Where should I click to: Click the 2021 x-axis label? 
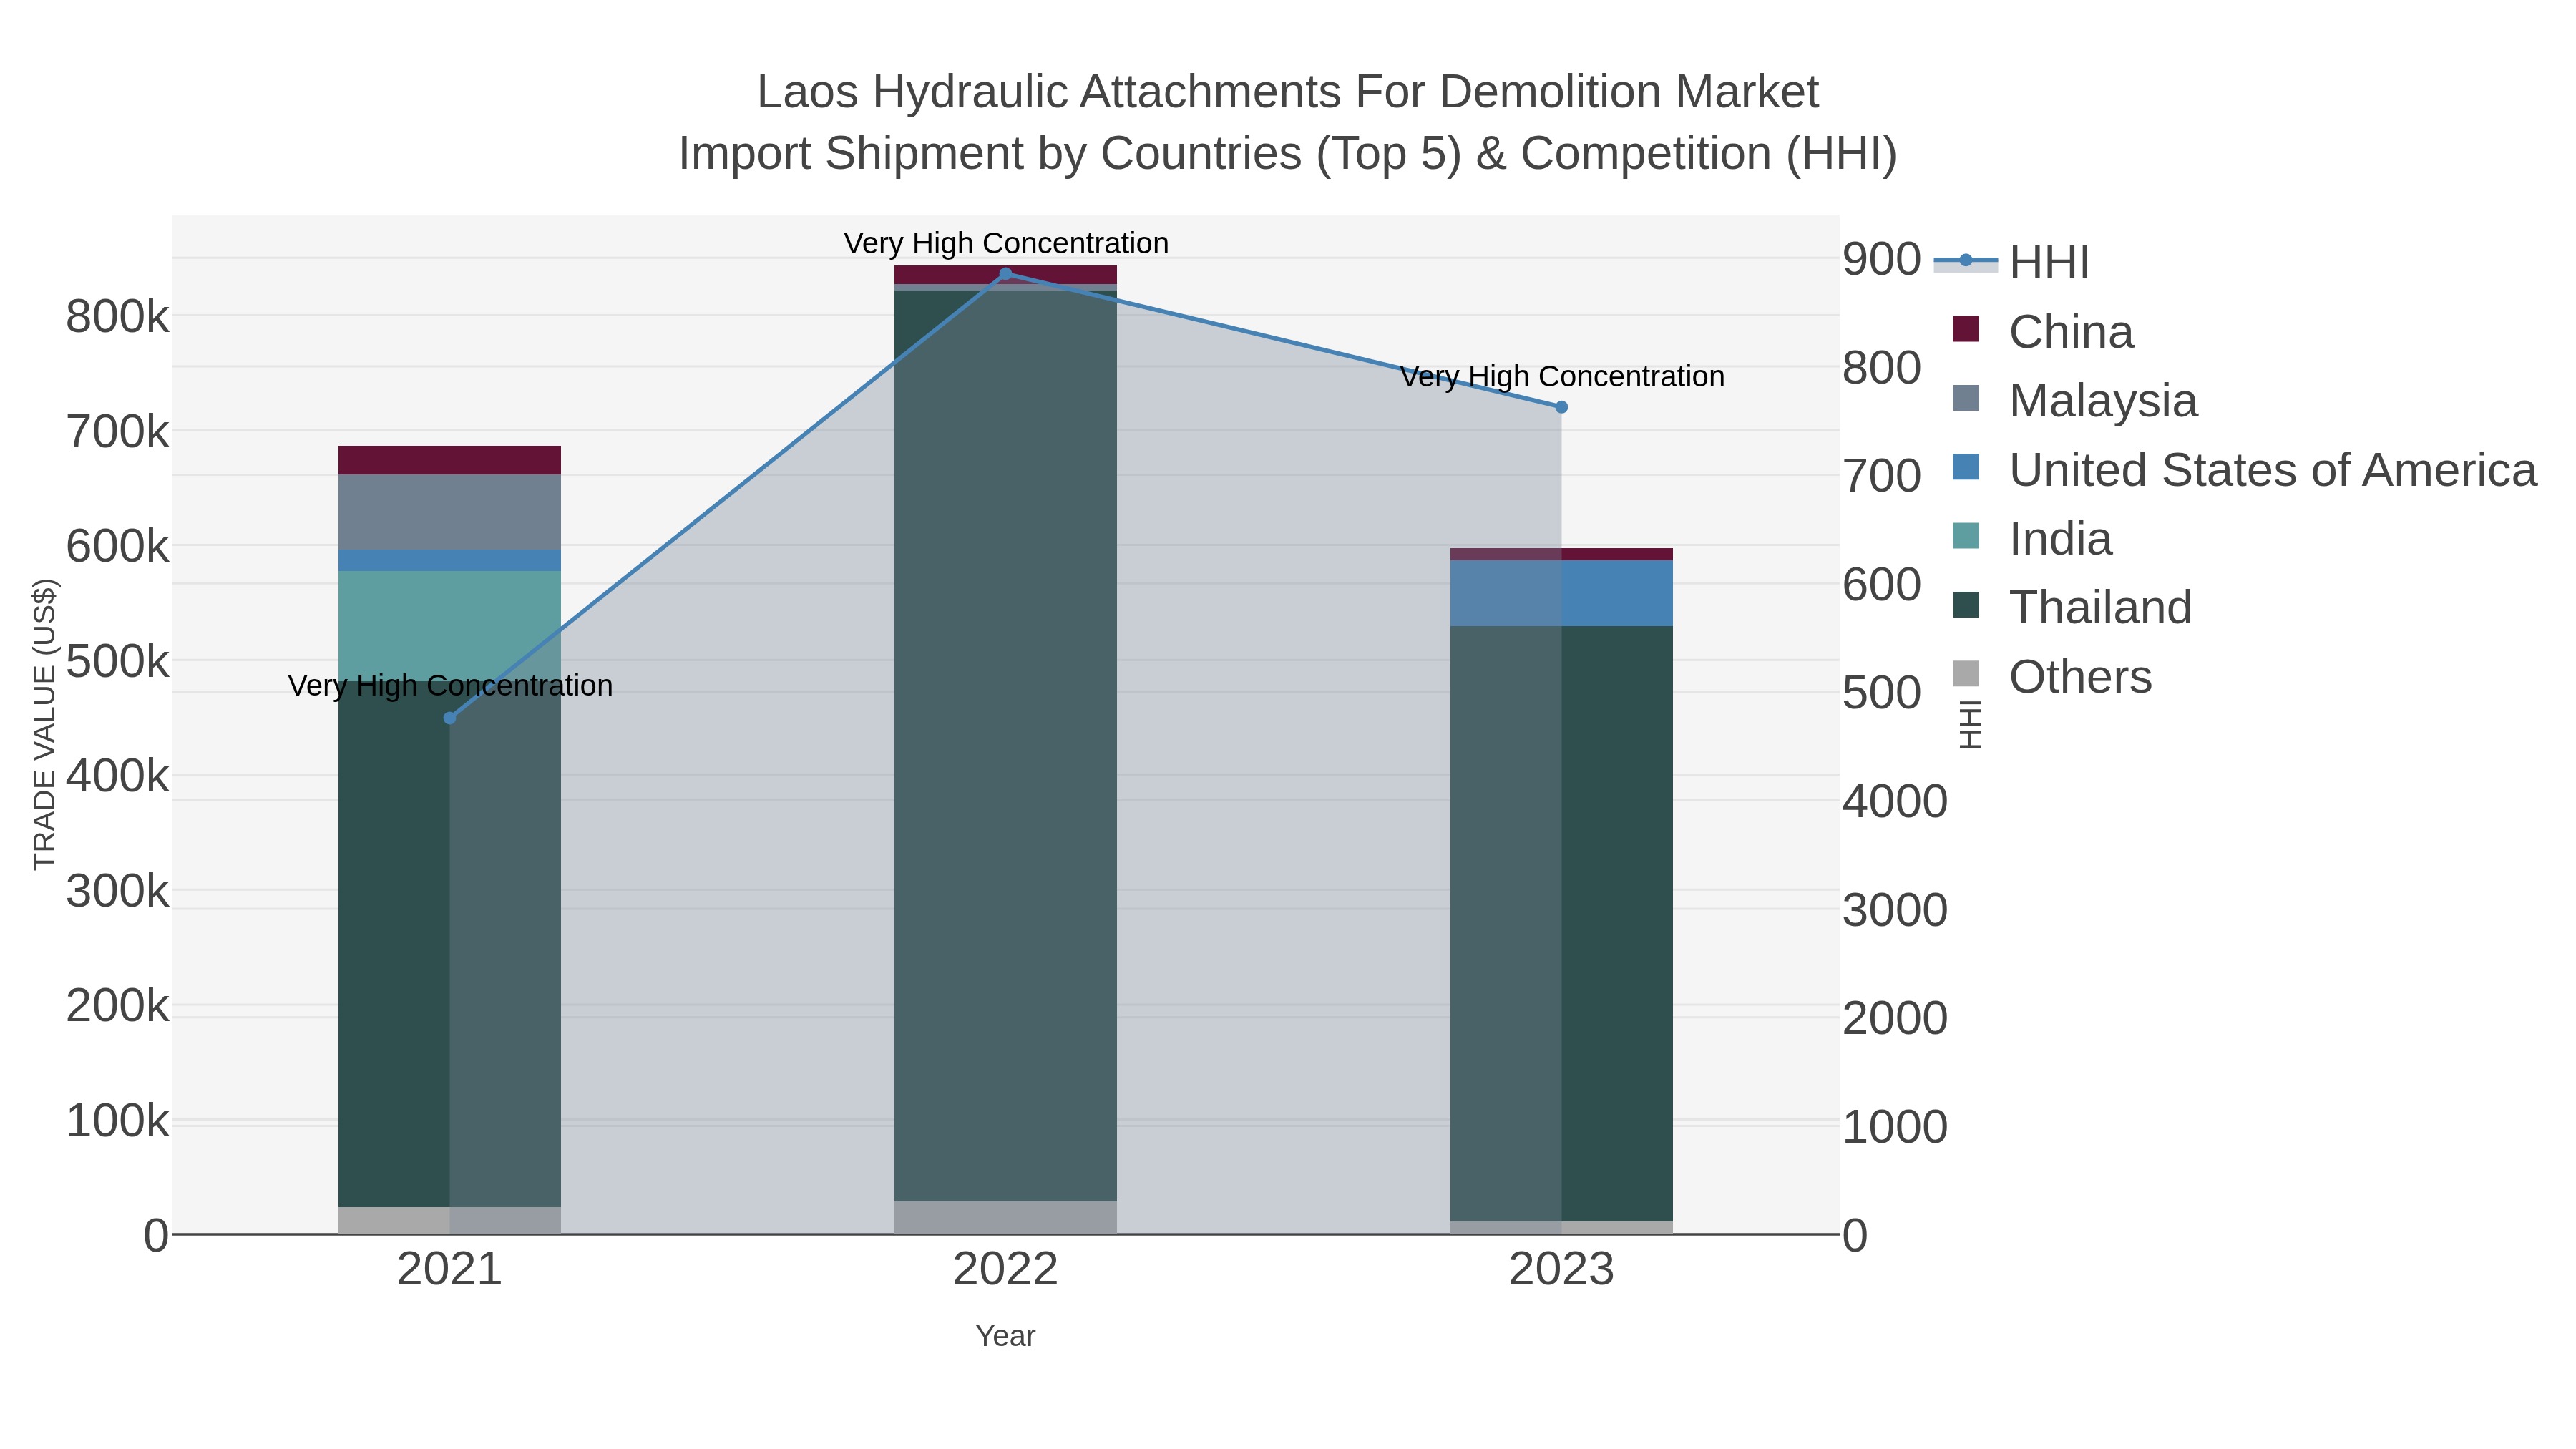pyautogui.click(x=450, y=1270)
